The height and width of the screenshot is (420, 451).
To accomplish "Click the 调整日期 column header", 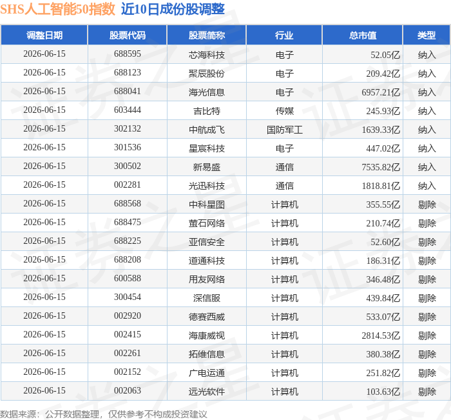I will (x=44, y=35).
